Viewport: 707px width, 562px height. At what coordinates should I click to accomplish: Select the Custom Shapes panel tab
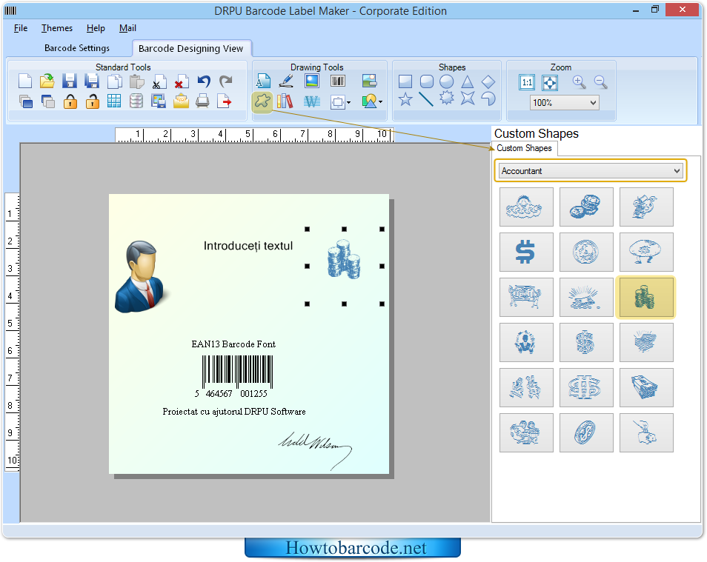[525, 148]
